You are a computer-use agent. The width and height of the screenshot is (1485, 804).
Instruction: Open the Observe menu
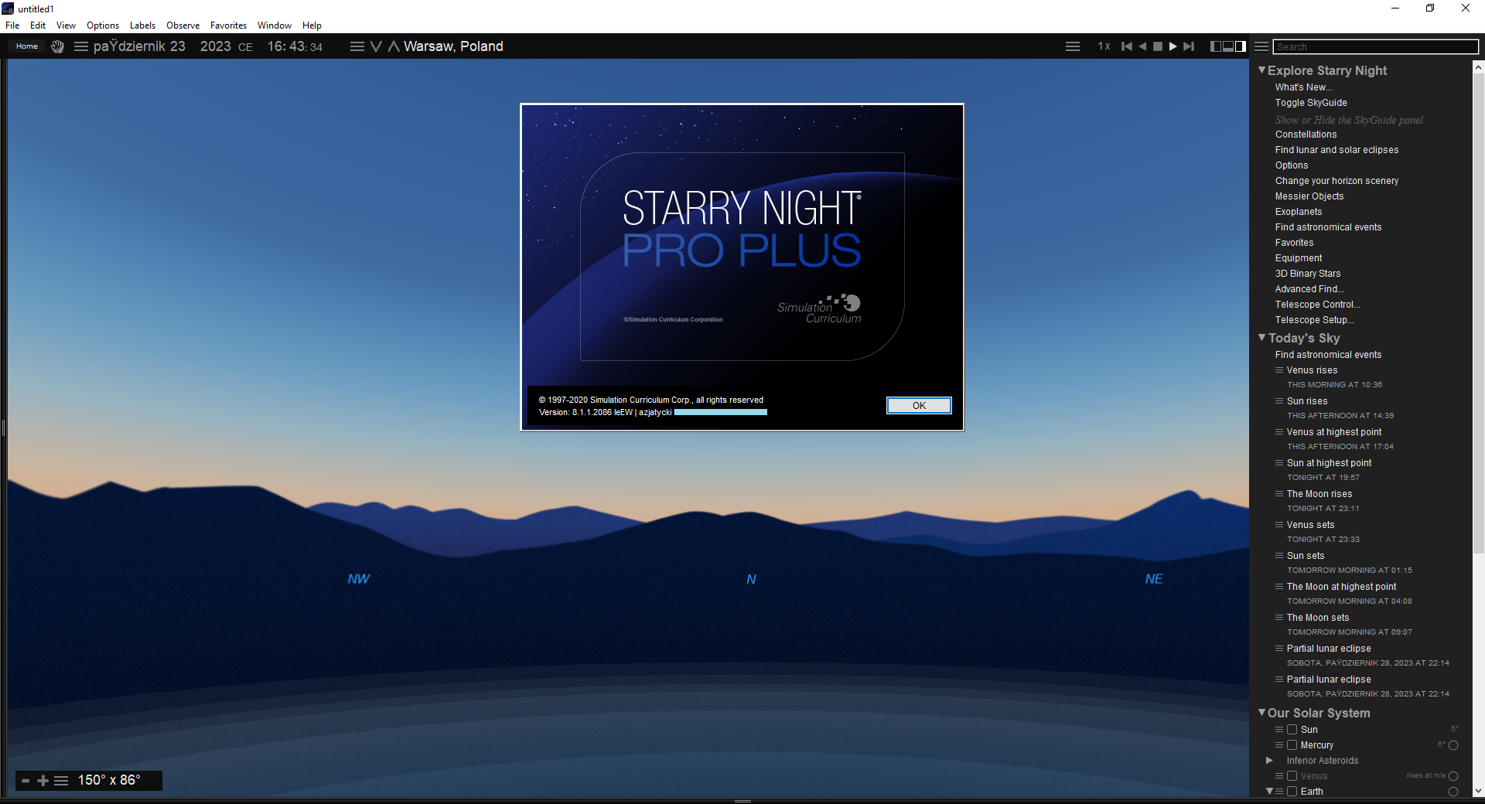point(183,26)
